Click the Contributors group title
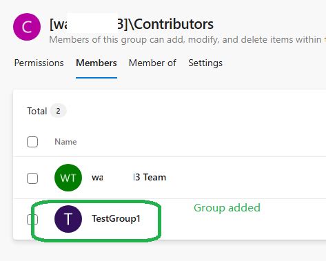 [132, 24]
